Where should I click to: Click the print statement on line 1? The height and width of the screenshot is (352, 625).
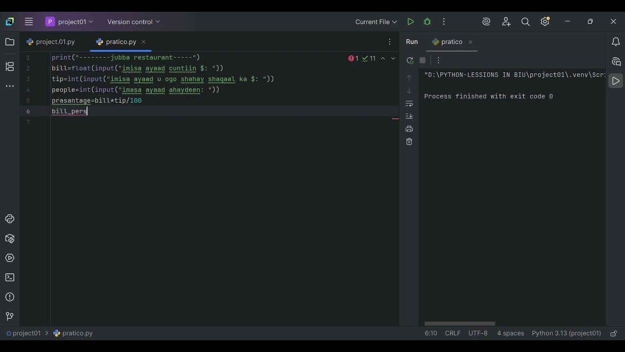[x=126, y=58]
